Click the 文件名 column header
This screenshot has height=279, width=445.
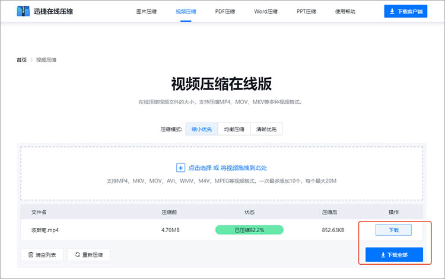pos(39,212)
